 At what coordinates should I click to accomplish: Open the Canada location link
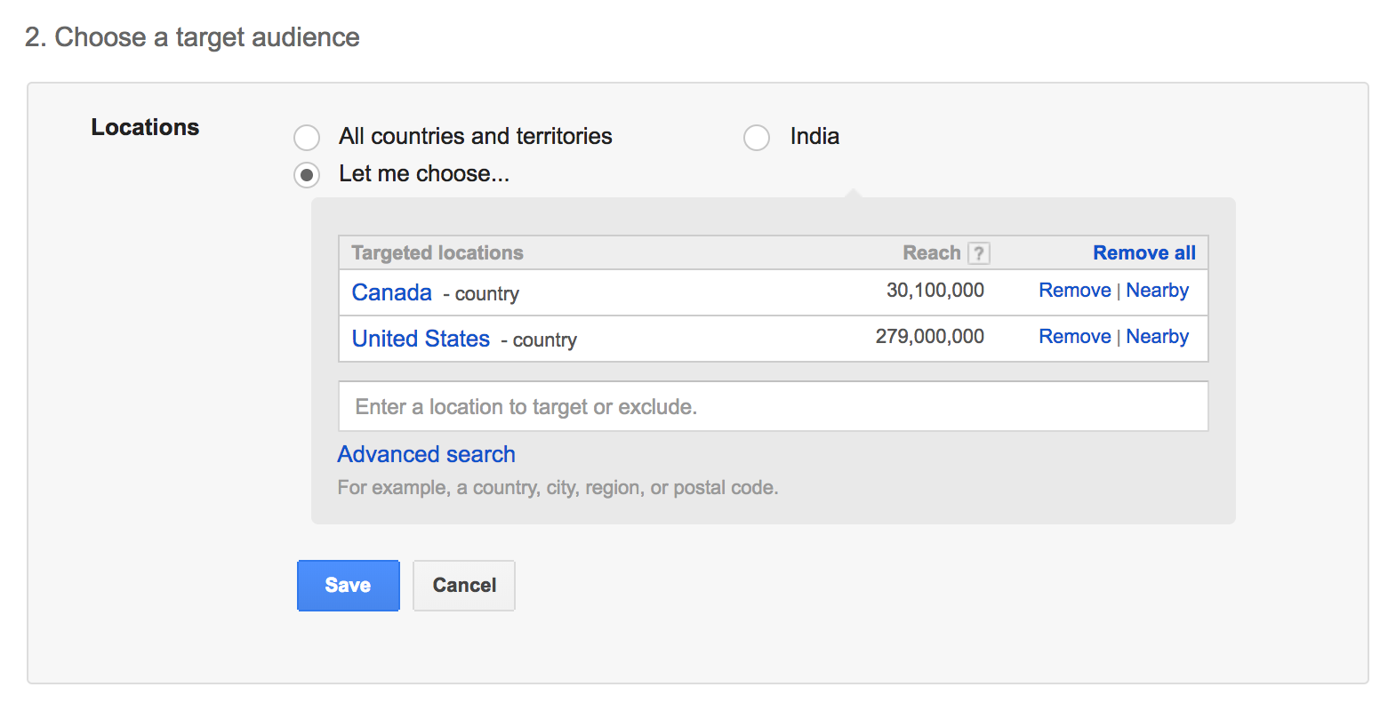tap(391, 292)
